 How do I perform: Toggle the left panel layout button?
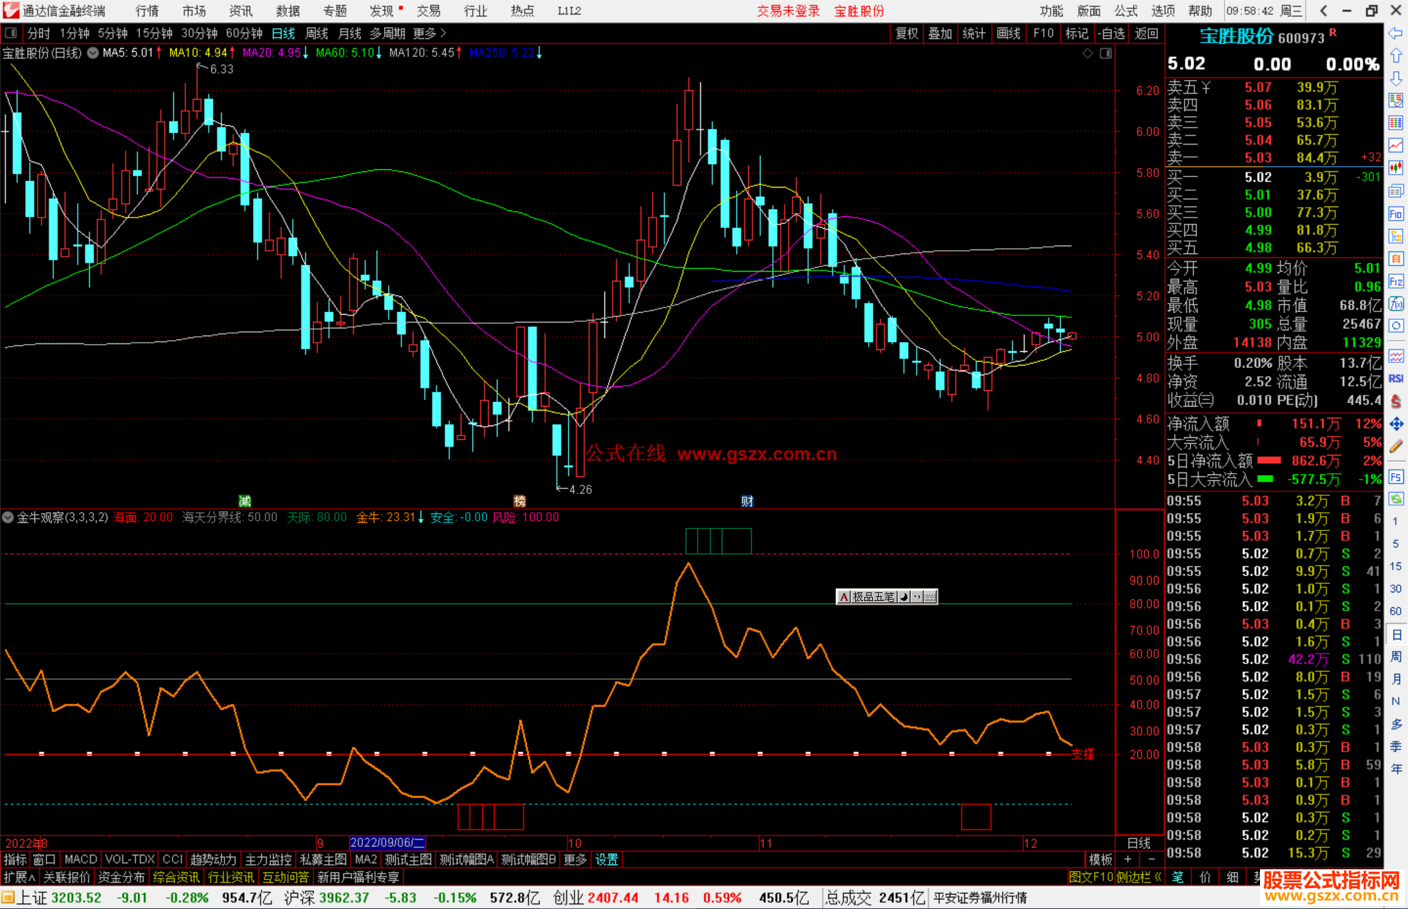pyautogui.click(x=11, y=33)
